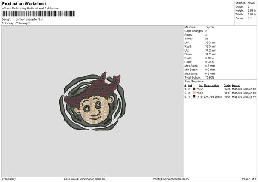The height and width of the screenshot is (182, 258).
Task: Click the 'Printed' timestamp in the footer
Action: [x=171, y=179]
